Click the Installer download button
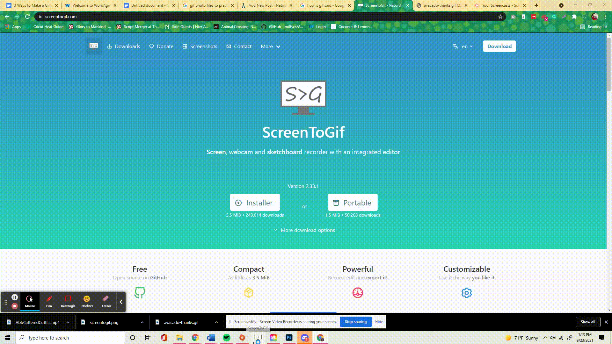This screenshot has width=612, height=344. [x=255, y=203]
